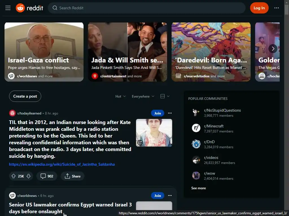Open external link icon on TIL thumbnail

(x=140, y=142)
